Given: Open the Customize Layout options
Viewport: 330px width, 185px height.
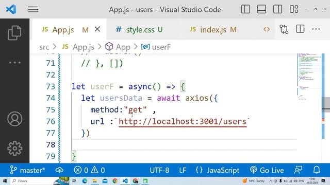Looking at the screenshot, I should click(x=294, y=9).
